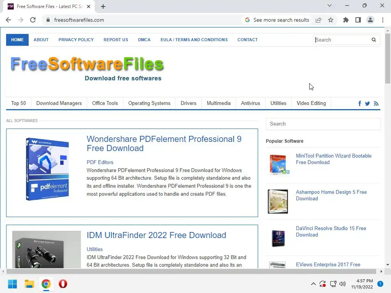Open the Top 50 category

pyautogui.click(x=18, y=103)
